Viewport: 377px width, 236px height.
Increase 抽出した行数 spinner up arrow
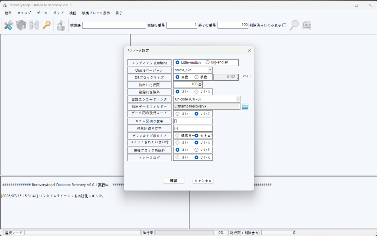pos(200,83)
